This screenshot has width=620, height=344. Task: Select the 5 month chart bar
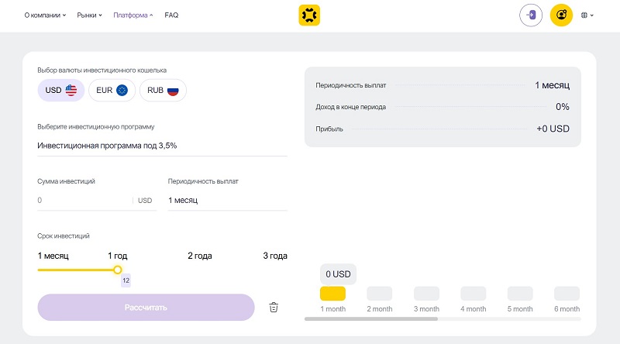(520, 294)
